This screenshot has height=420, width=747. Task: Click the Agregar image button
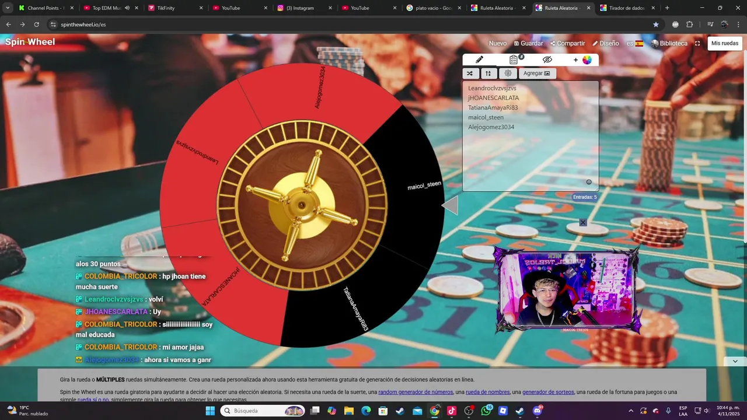click(x=537, y=73)
